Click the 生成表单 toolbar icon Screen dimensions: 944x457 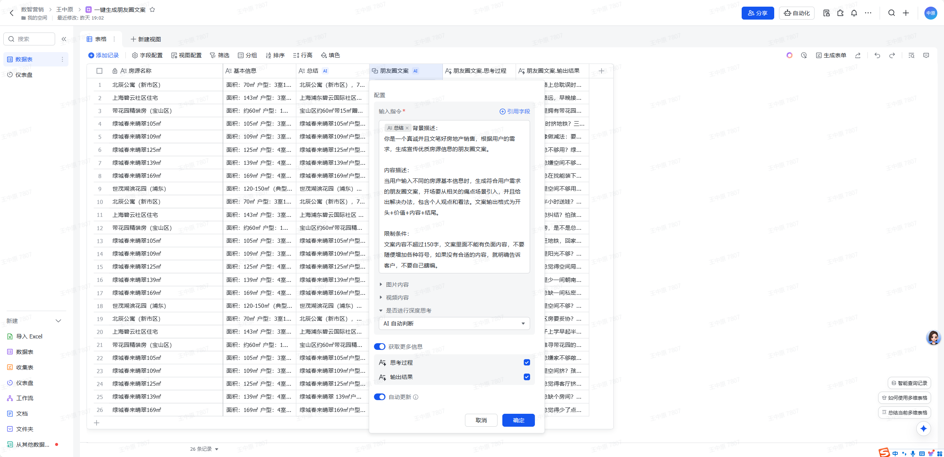tap(832, 55)
